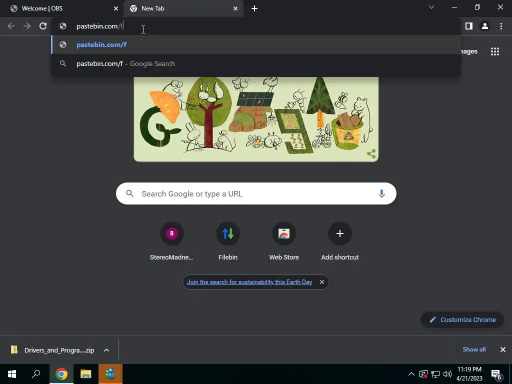The image size is (512, 384).
Task: Open the StereoMadness shortcut
Action: (172, 241)
